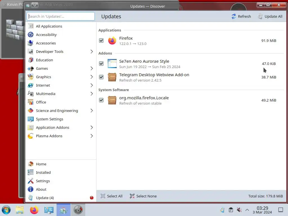Click the Home house icon

coord(31,164)
